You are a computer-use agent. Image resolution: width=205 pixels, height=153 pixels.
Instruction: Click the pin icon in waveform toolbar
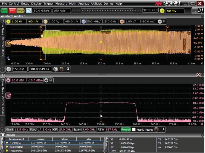164,21
